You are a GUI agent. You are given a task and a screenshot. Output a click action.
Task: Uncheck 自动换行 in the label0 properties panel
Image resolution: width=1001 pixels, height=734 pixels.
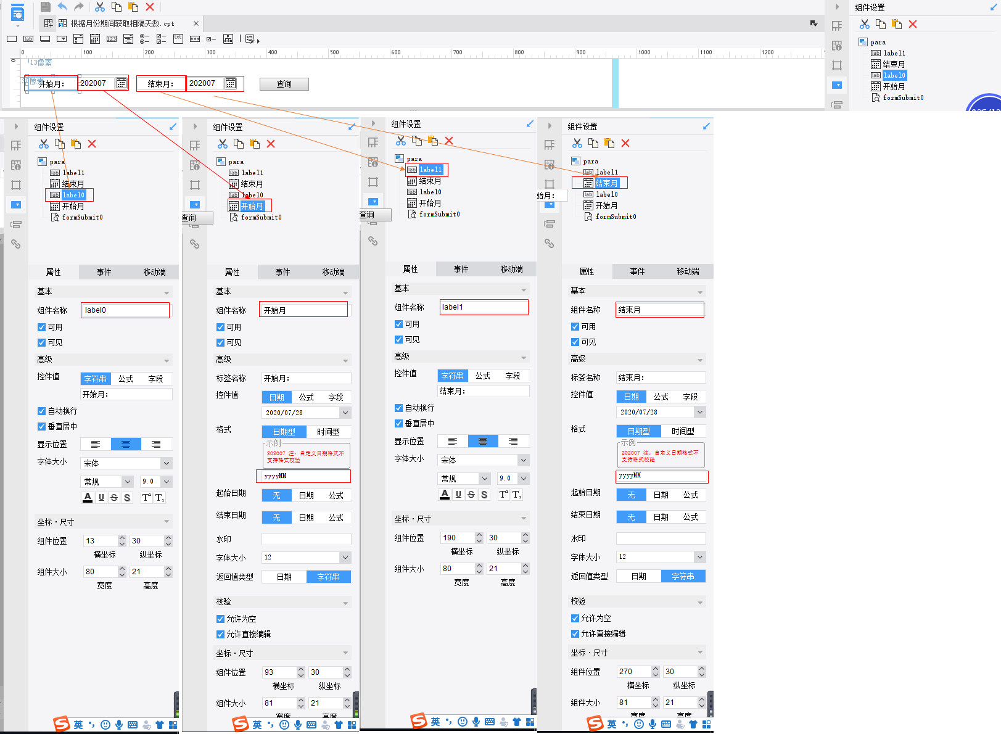tap(42, 411)
